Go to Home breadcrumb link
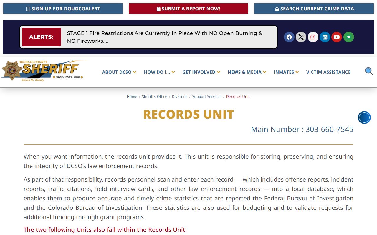Viewport: 377px width, 235px height. click(132, 97)
